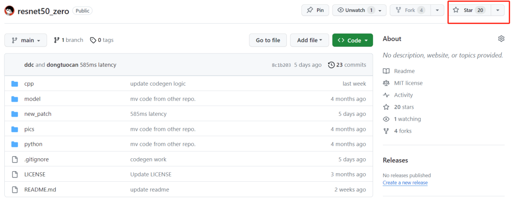View the 1 branch link
The height and width of the screenshot is (202, 519).
[x=69, y=40]
